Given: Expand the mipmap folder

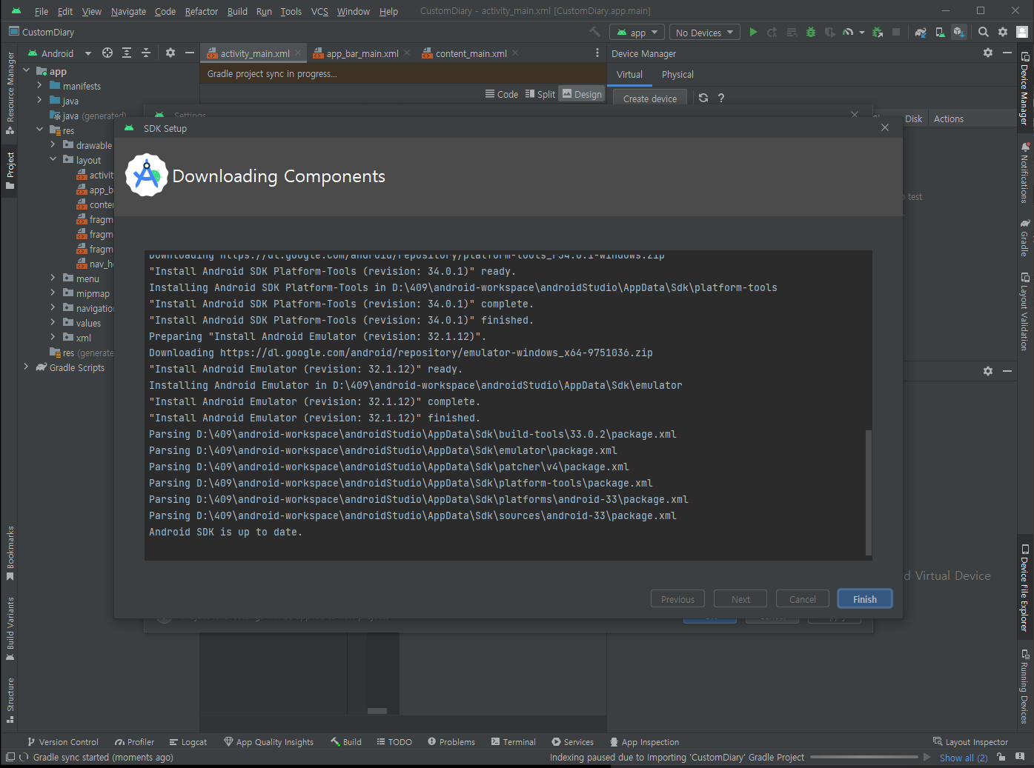Looking at the screenshot, I should [53, 293].
